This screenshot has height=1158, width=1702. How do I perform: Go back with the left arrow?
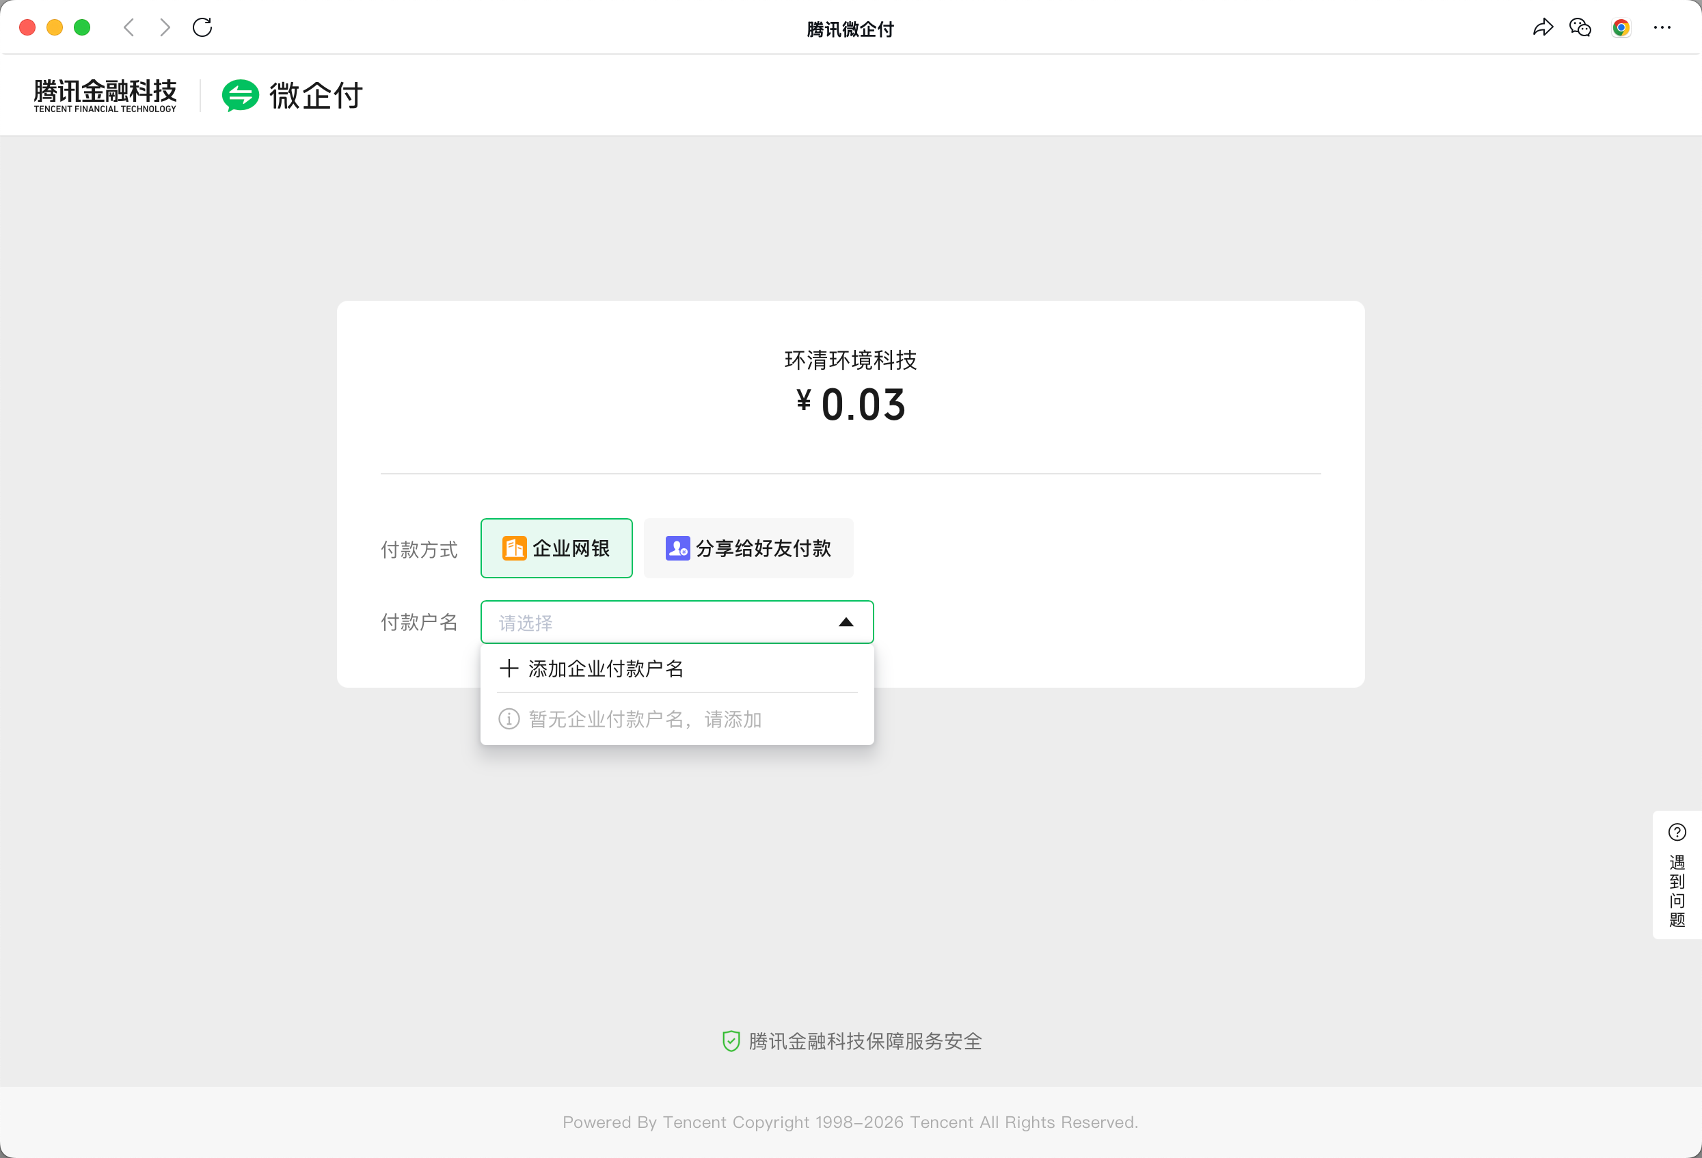129,28
